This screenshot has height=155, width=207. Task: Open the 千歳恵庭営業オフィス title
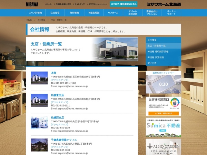[64, 140]
